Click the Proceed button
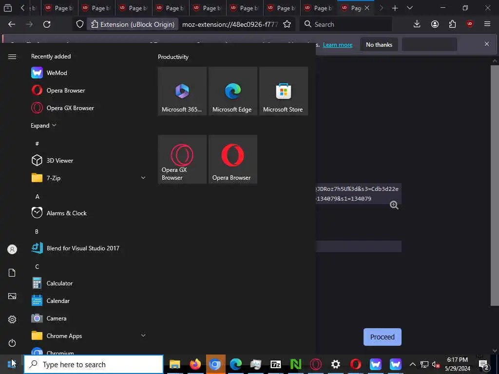499x374 pixels. click(382, 337)
